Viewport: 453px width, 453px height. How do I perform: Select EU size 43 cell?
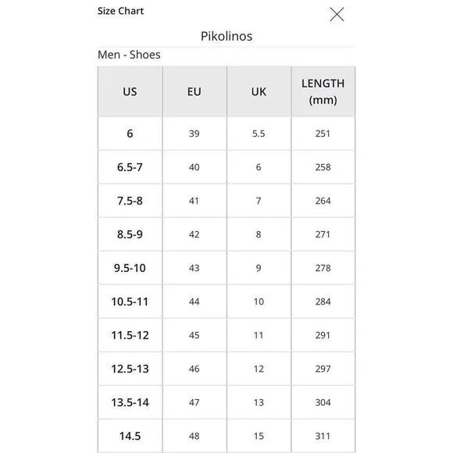pyautogui.click(x=194, y=268)
